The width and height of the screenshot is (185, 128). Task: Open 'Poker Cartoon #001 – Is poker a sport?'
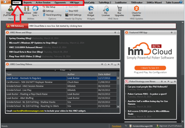point(147,94)
